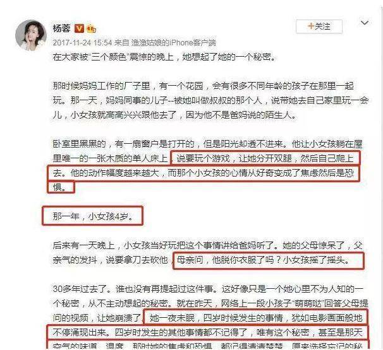This screenshot has width=383, height=350.
Task: Open the 杨蓉 username link
Action: pyautogui.click(x=62, y=28)
